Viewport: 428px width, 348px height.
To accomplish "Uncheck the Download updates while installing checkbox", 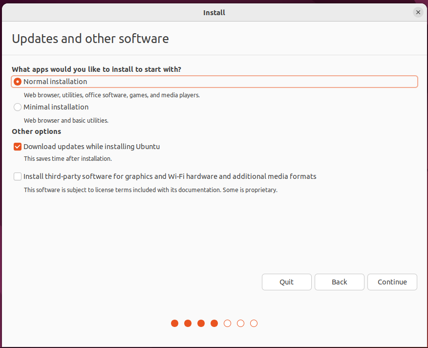I will [x=18, y=147].
